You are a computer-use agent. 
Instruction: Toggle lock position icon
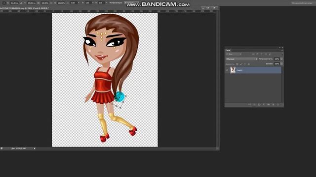[x=245, y=64]
